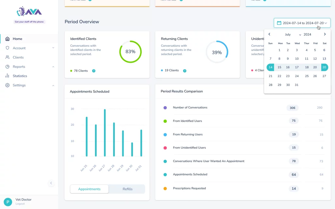Click the Reports icon in the sidebar

[x=7, y=67]
